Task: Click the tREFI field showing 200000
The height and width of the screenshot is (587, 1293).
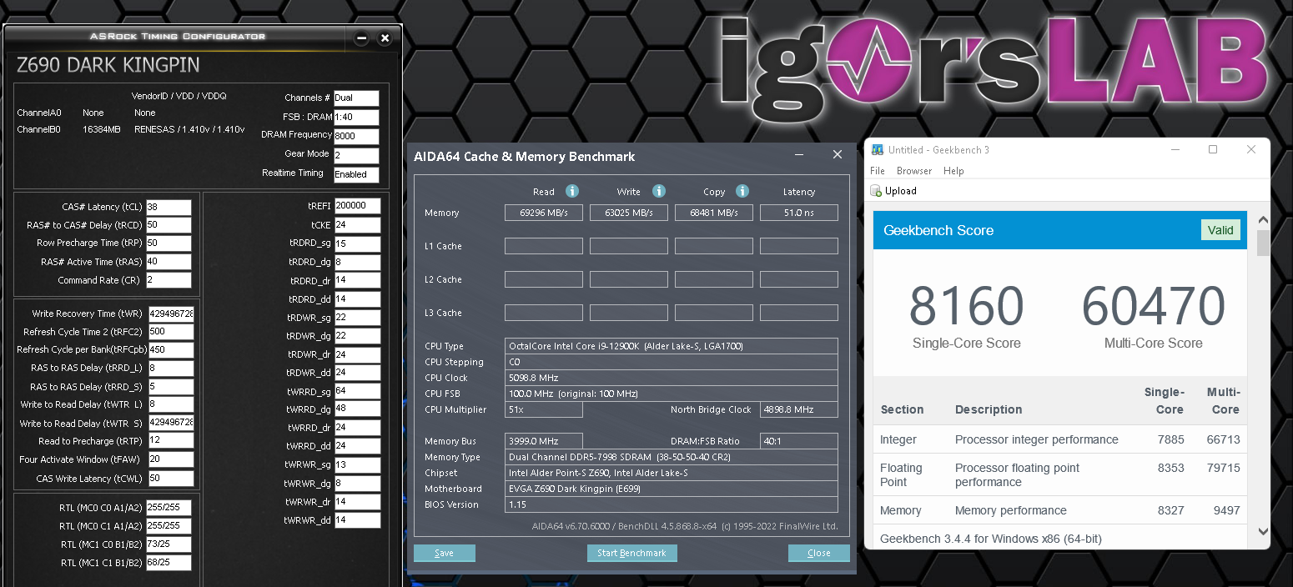Action: (357, 206)
